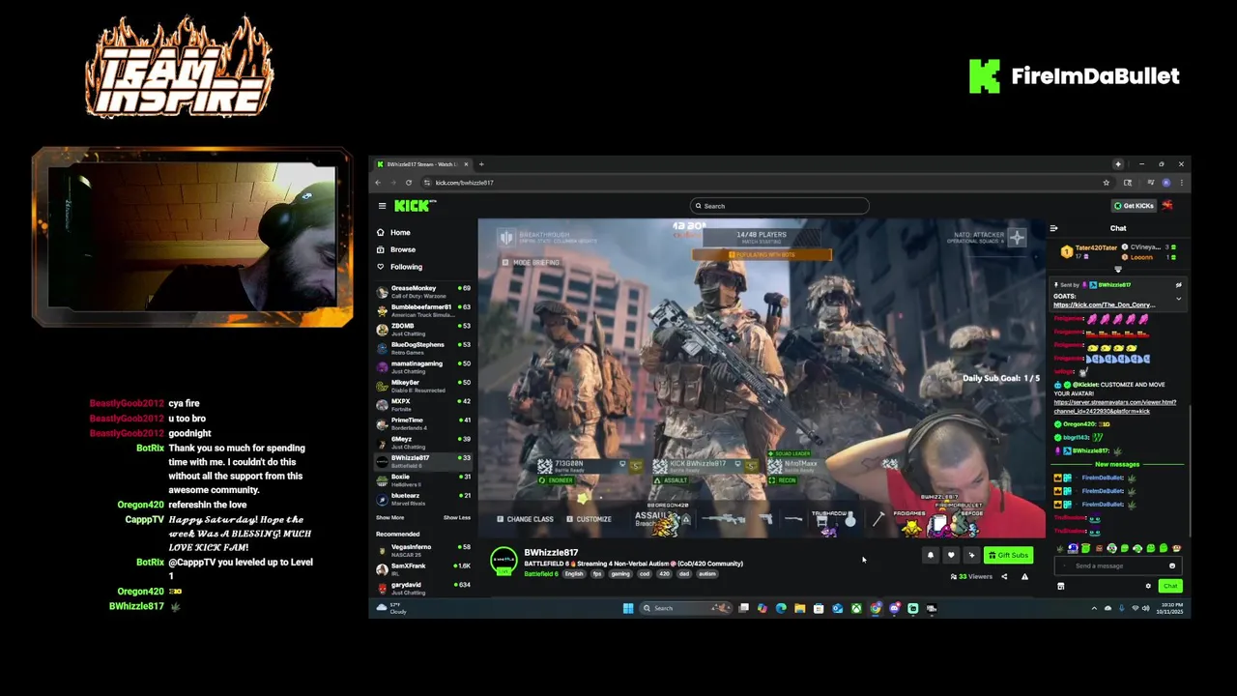Reload the page in browser

coord(408,183)
